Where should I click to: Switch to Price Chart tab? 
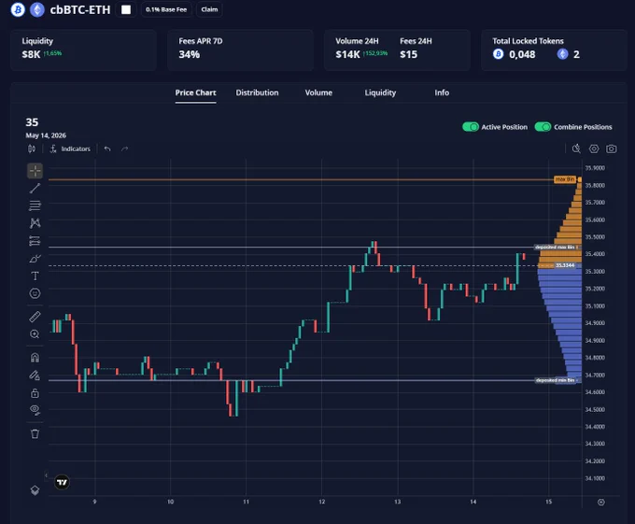tap(195, 92)
